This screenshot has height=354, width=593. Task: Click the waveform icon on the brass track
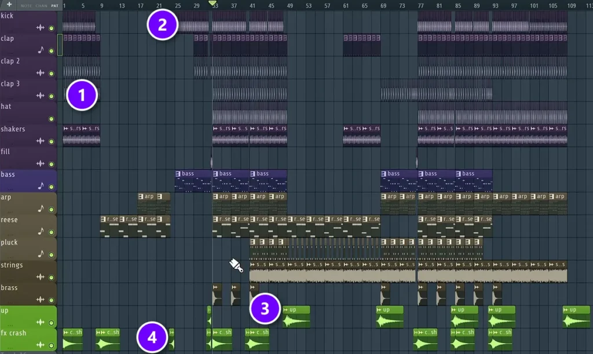[40, 300]
